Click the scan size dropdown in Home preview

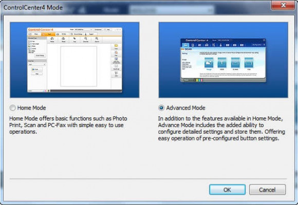[37, 65]
